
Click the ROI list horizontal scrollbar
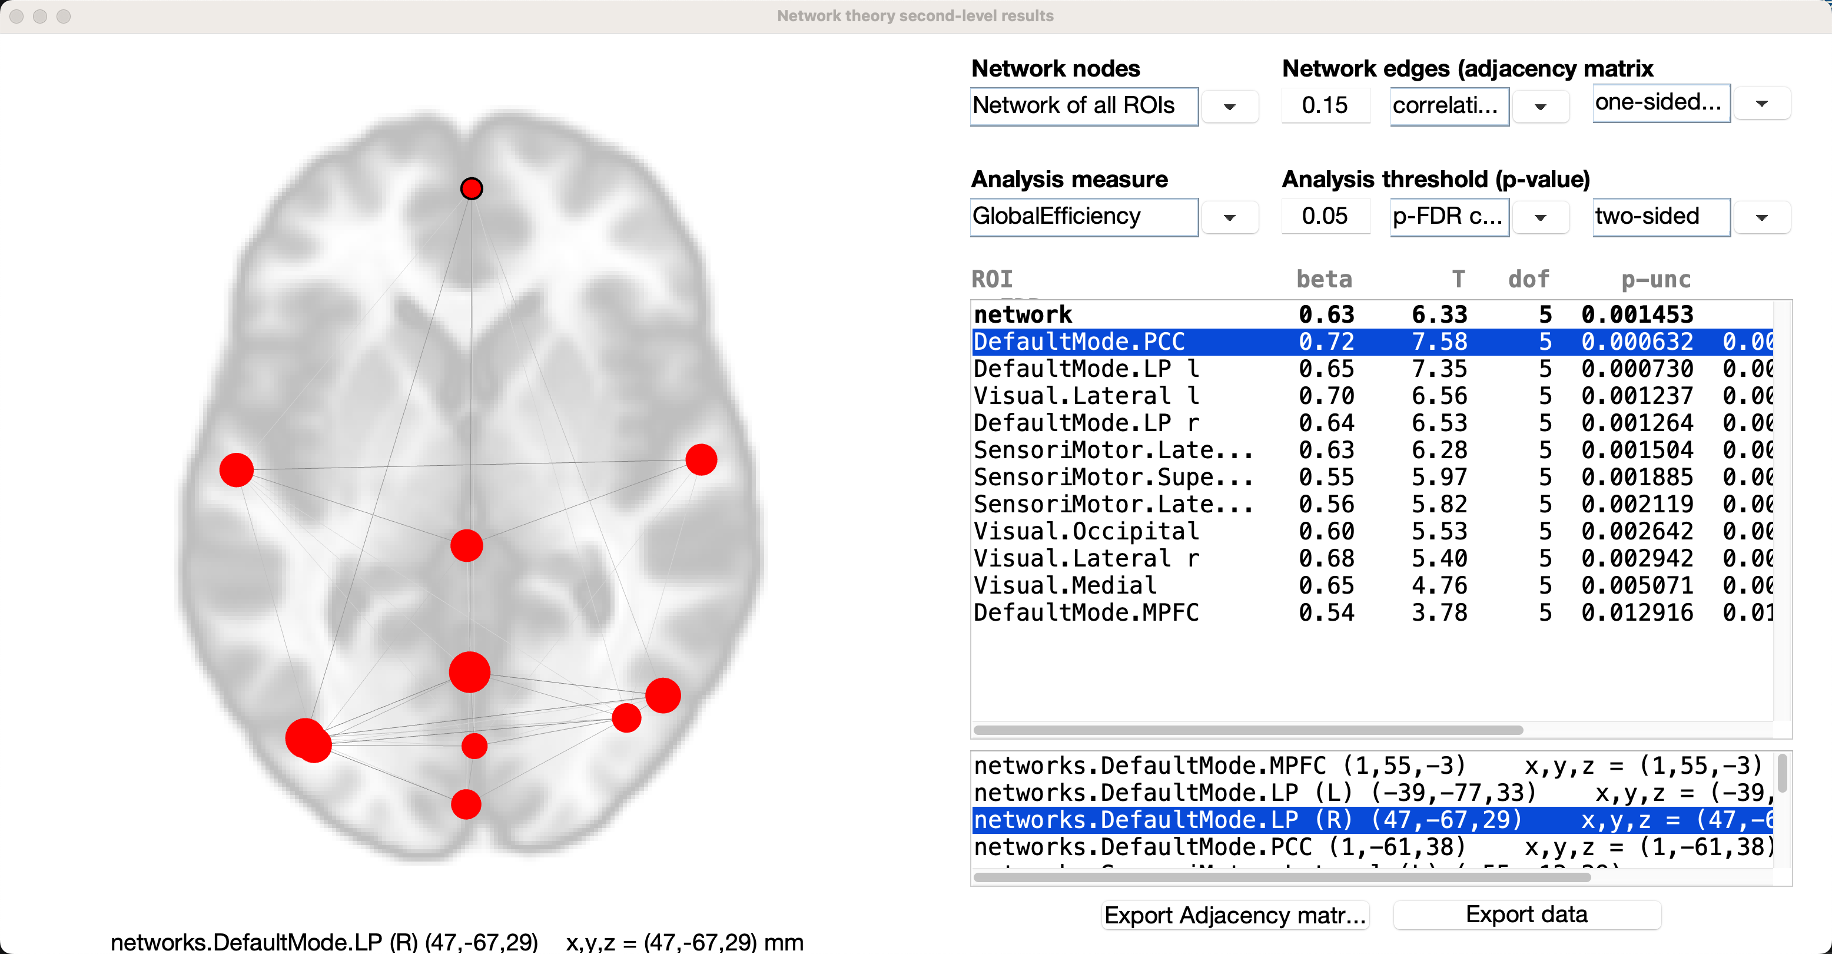tap(1282, 877)
